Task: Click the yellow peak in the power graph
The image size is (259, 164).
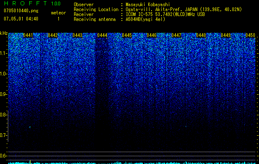Action: pyautogui.click(x=30, y=162)
